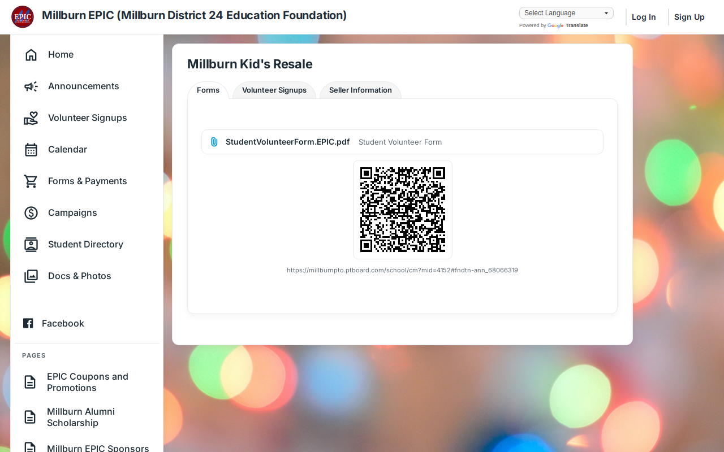The width and height of the screenshot is (724, 452).
Task: Click the millburnpto.ptboard.com URL text
Action: click(x=402, y=270)
